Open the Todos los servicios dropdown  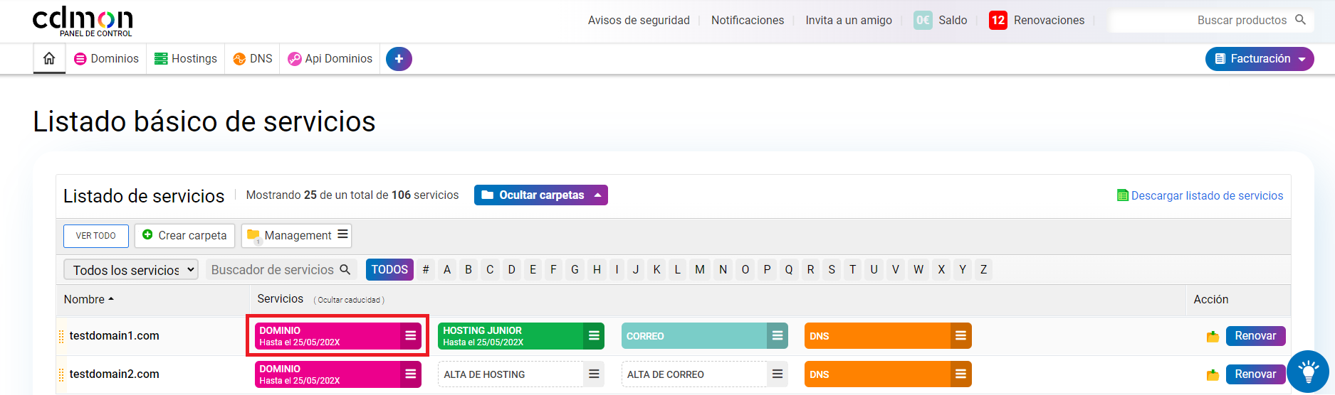[131, 270]
